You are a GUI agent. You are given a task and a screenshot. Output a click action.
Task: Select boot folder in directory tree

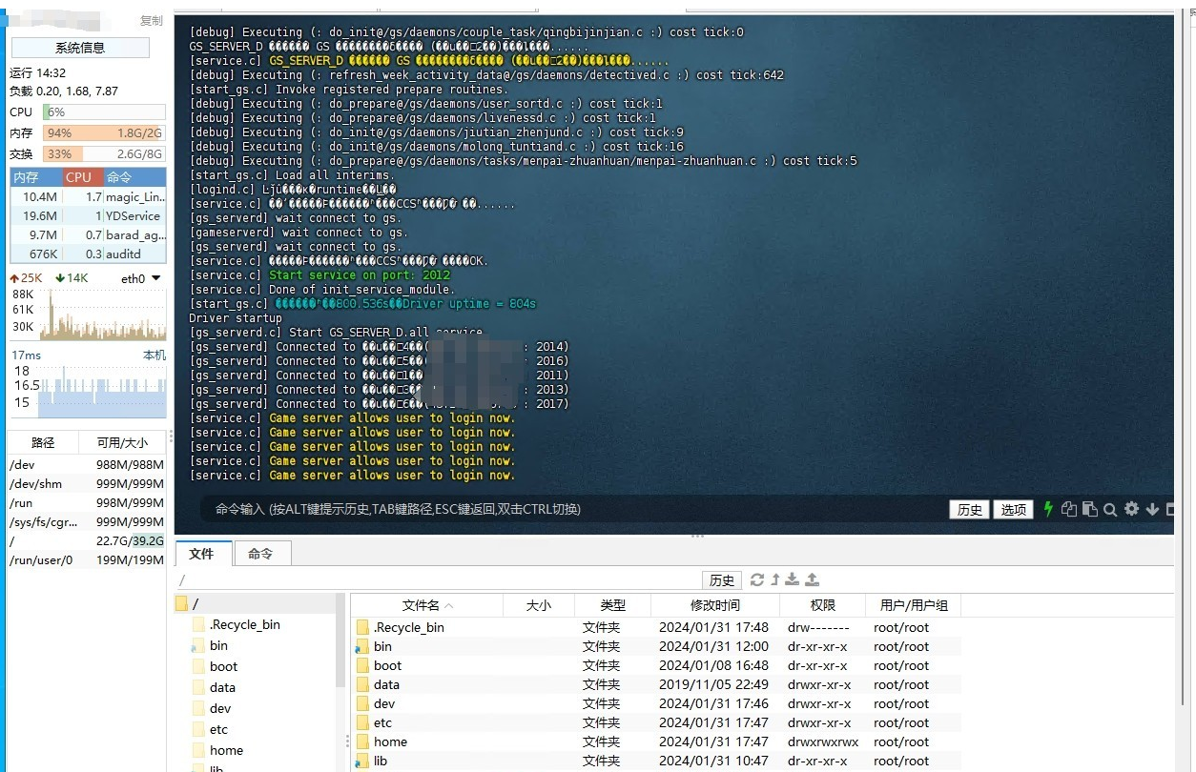pos(223,666)
